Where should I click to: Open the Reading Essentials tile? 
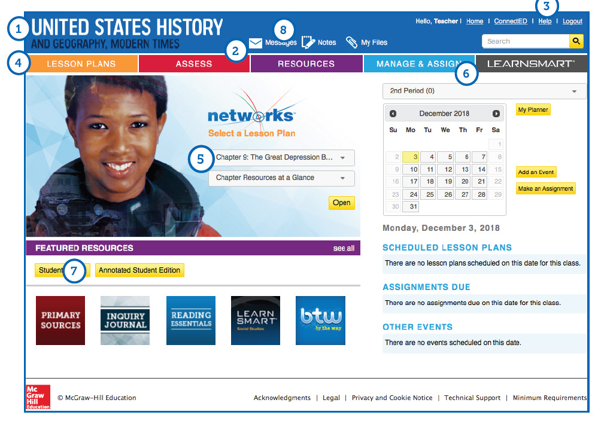[191, 321]
